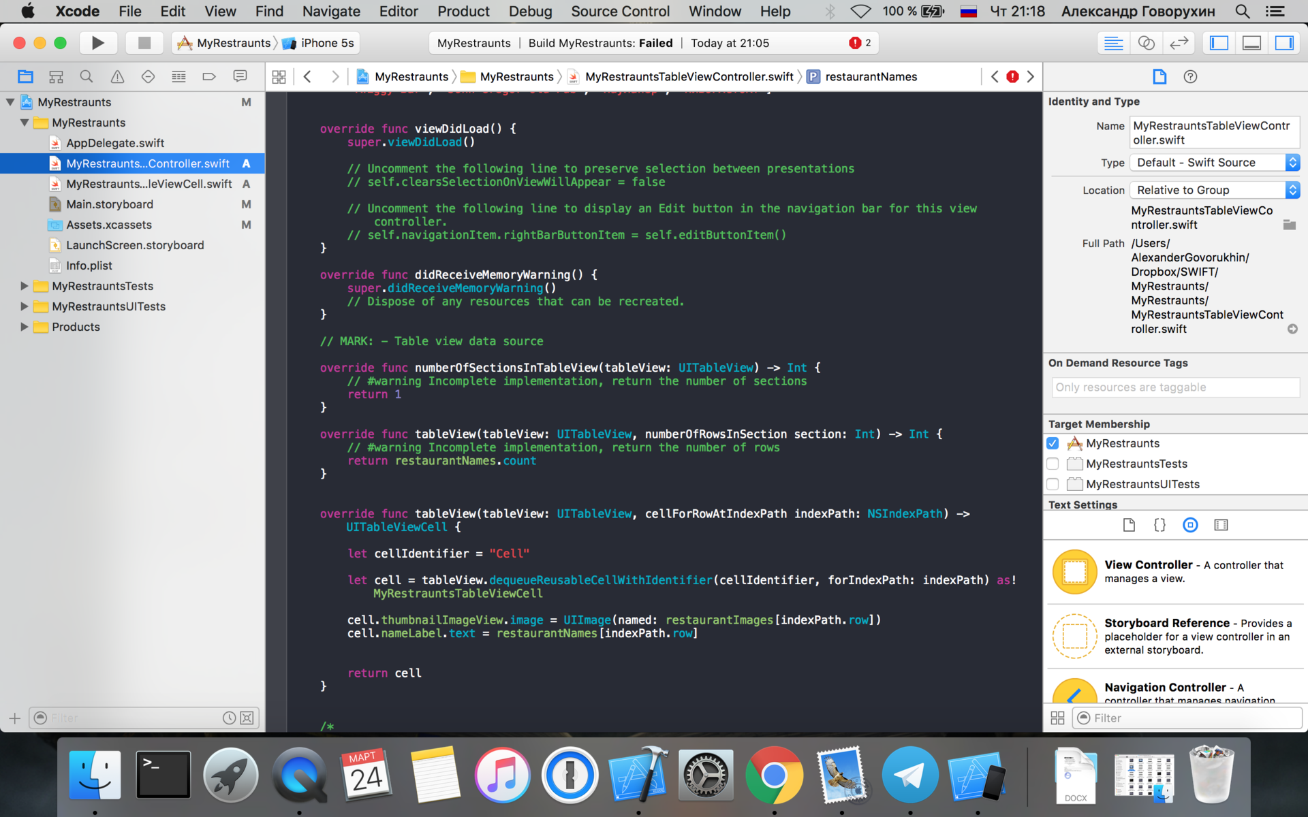Jump to previous issue

click(x=995, y=77)
